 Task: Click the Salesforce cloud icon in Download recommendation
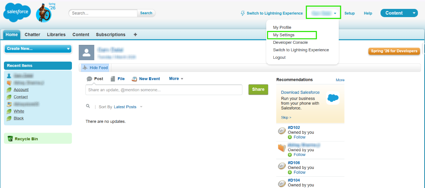pyautogui.click(x=332, y=98)
